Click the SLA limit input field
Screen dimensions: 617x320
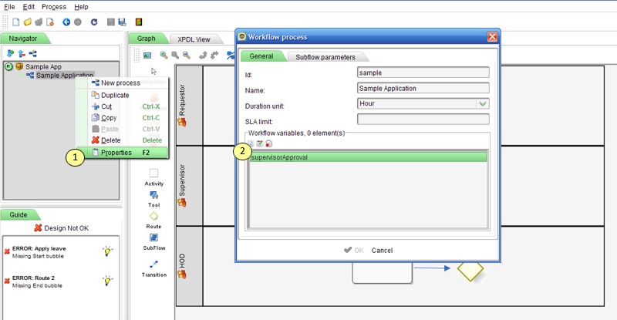tap(423, 119)
